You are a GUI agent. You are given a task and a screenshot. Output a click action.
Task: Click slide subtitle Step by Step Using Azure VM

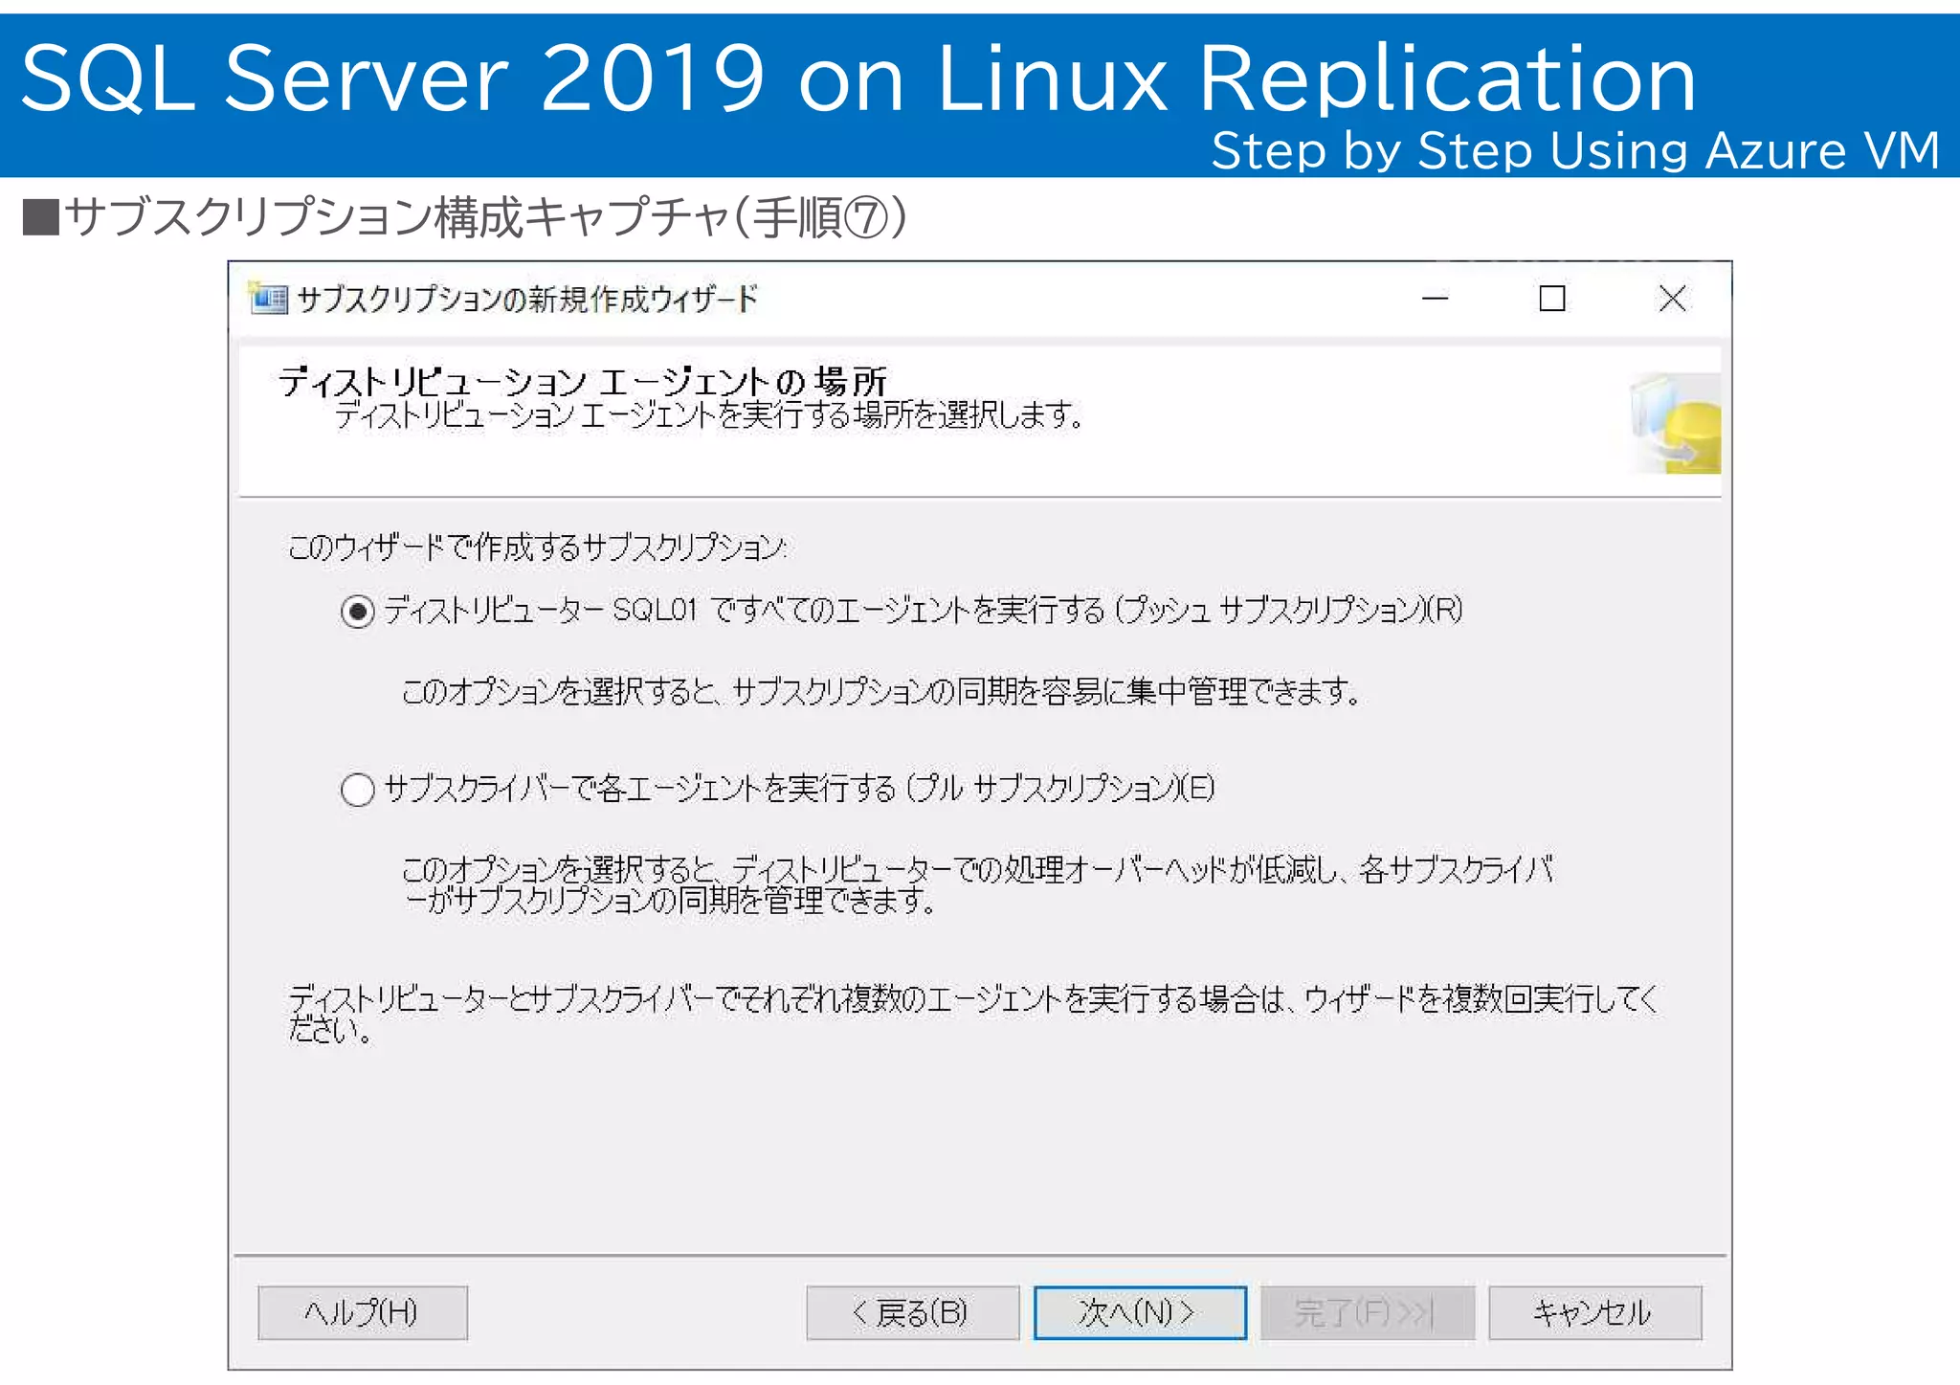(1575, 151)
